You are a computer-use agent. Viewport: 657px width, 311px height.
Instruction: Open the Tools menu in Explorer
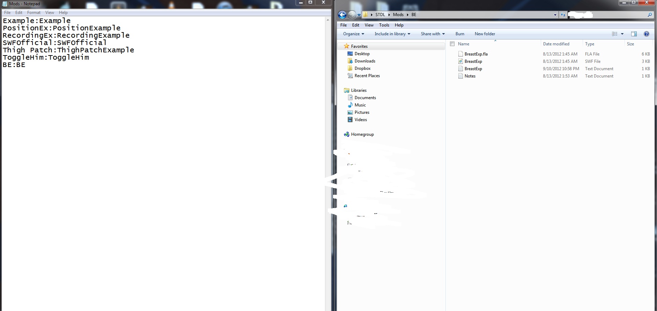[384, 25]
